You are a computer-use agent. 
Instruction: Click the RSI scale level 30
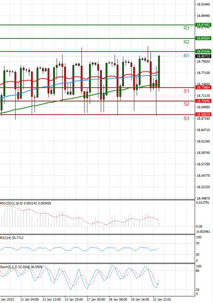pyautogui.click(x=197, y=255)
